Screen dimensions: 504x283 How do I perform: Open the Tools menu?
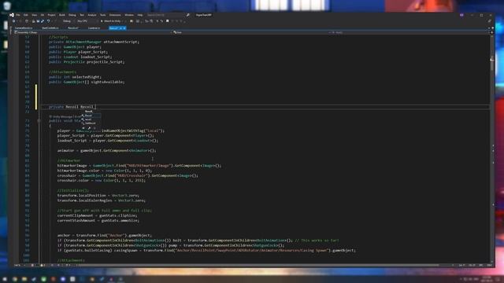(102, 15)
